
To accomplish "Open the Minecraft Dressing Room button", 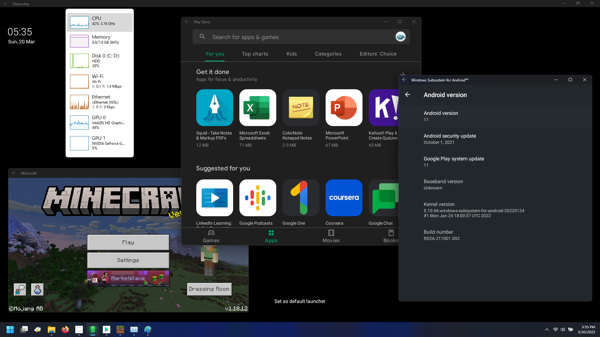I will (x=209, y=289).
